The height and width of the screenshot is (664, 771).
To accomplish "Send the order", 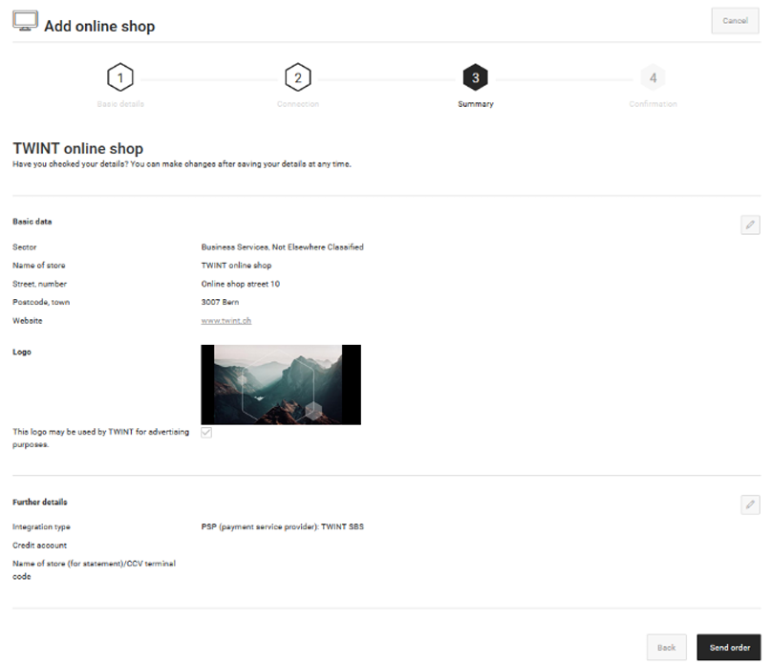I will pyautogui.click(x=729, y=647).
